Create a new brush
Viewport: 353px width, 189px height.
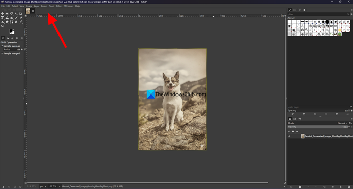304,114
